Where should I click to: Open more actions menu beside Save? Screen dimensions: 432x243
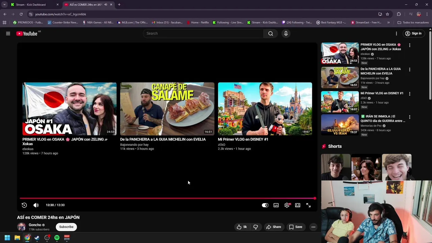click(x=313, y=227)
